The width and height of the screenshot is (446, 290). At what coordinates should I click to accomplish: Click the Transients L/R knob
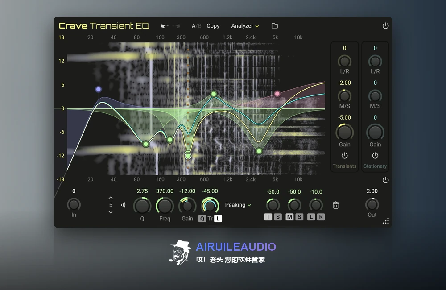tap(344, 61)
